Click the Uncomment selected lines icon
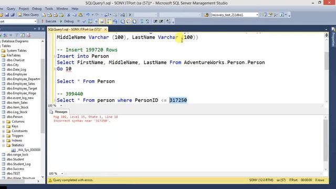 [148, 21]
